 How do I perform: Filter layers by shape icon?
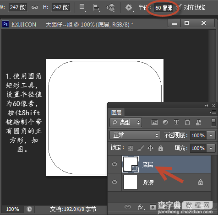[187, 122]
